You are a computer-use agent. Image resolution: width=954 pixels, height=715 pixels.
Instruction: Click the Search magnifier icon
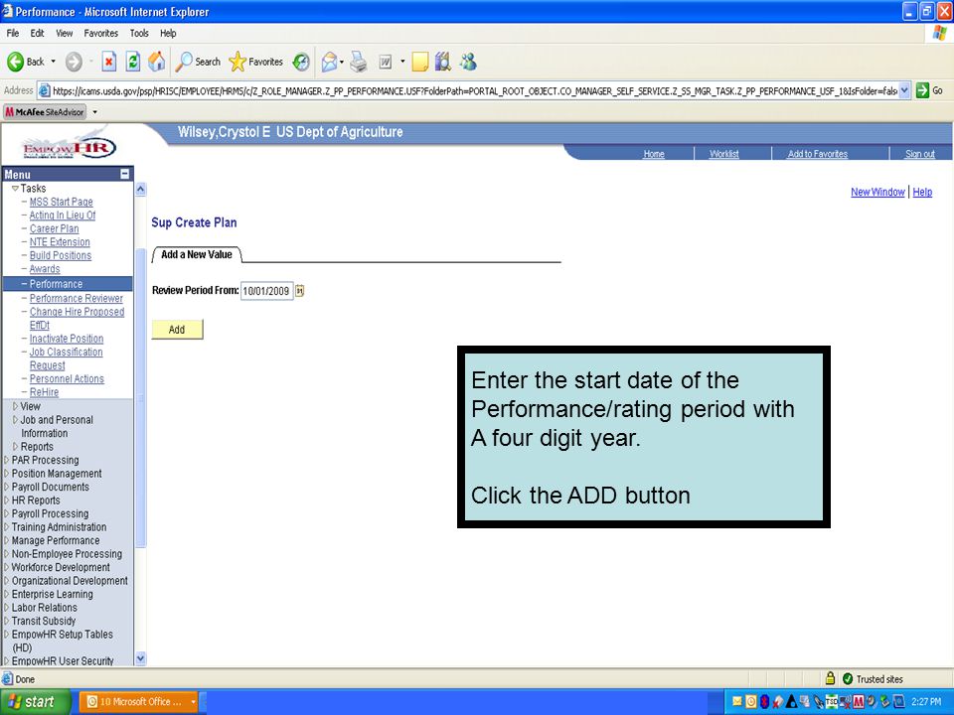(183, 62)
